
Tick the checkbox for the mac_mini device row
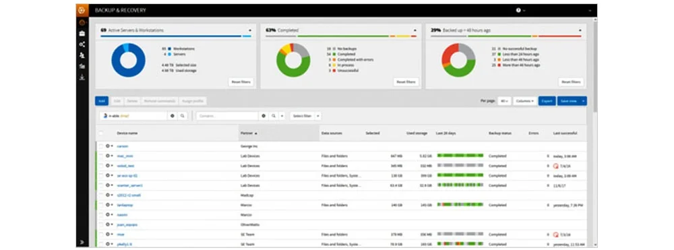(x=101, y=156)
